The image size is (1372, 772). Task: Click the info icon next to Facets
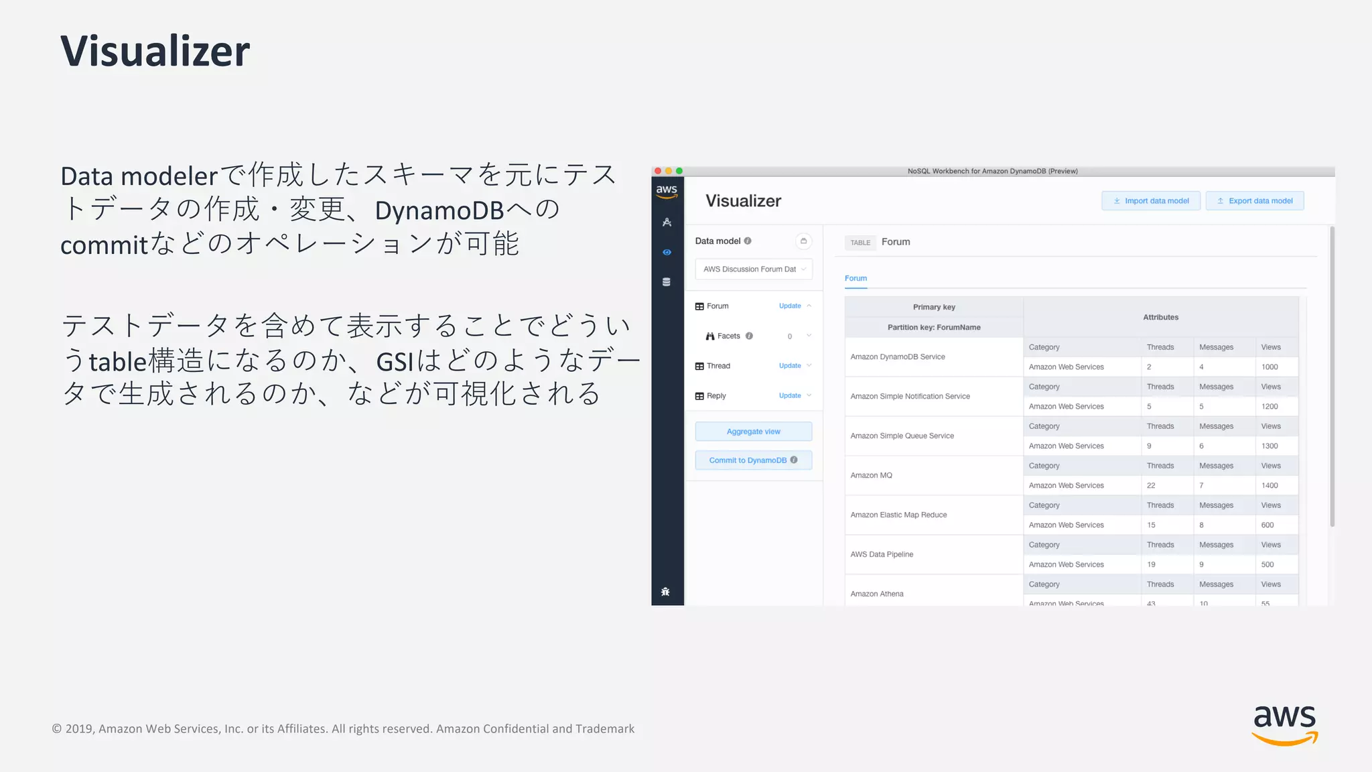(x=749, y=336)
